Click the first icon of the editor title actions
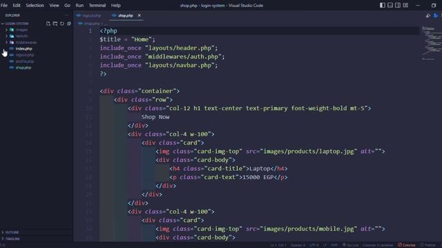 pyautogui.click(x=428, y=16)
